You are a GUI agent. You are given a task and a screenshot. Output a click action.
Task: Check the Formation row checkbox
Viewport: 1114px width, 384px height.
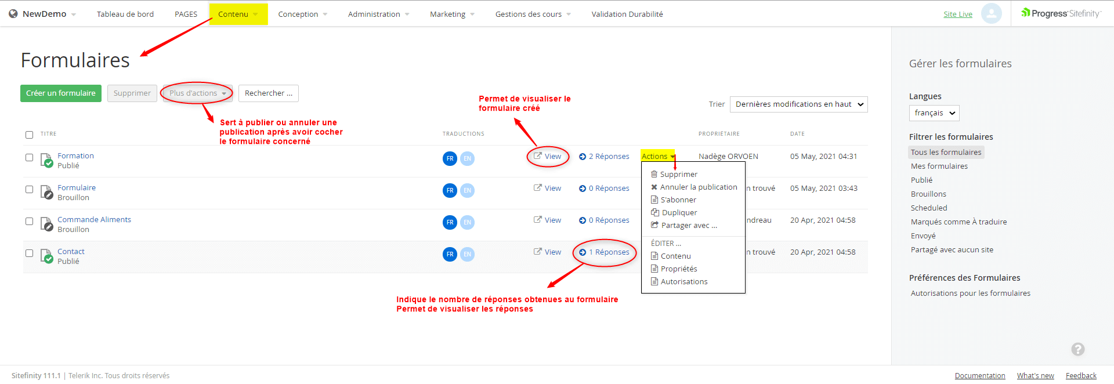tap(30, 157)
